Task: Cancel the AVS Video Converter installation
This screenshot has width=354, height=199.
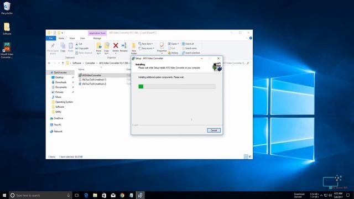Action: pyautogui.click(x=214, y=130)
